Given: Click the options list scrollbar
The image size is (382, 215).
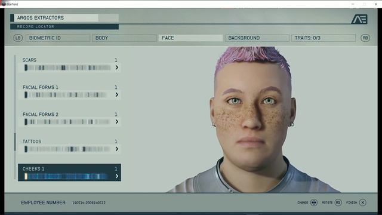Looking at the screenshot, I should coord(15,142).
